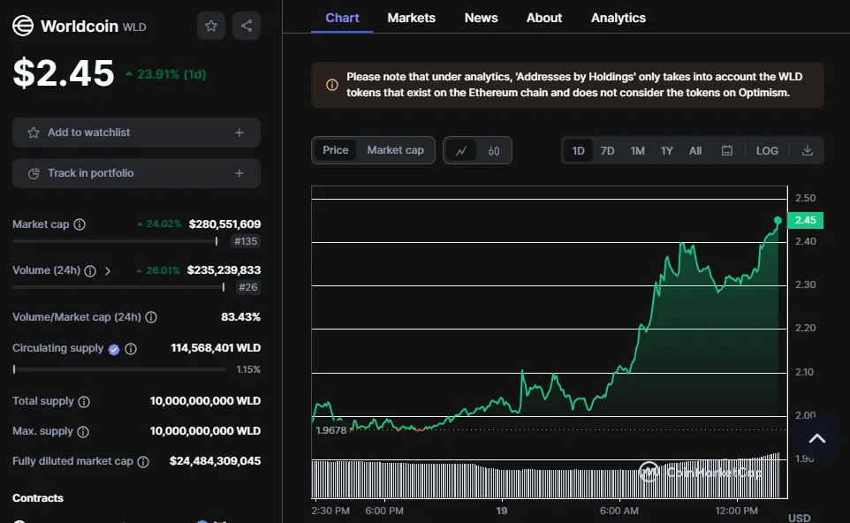Set chart range to 1Y

pyautogui.click(x=667, y=151)
